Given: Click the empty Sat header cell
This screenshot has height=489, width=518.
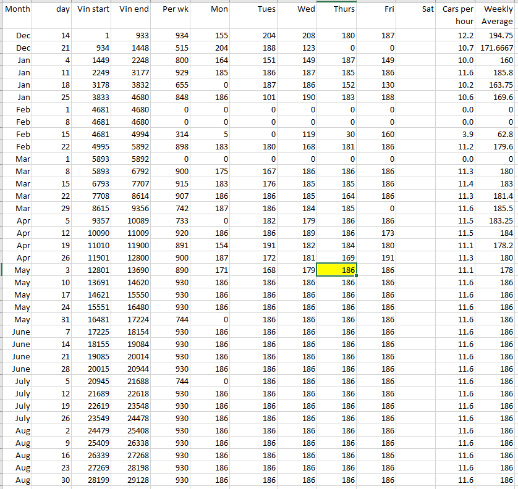Looking at the screenshot, I should 417,15.
